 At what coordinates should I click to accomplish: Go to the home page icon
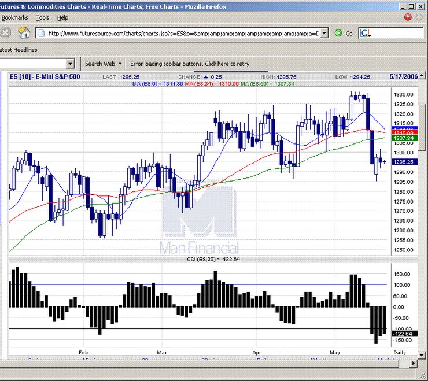[x=24, y=33]
